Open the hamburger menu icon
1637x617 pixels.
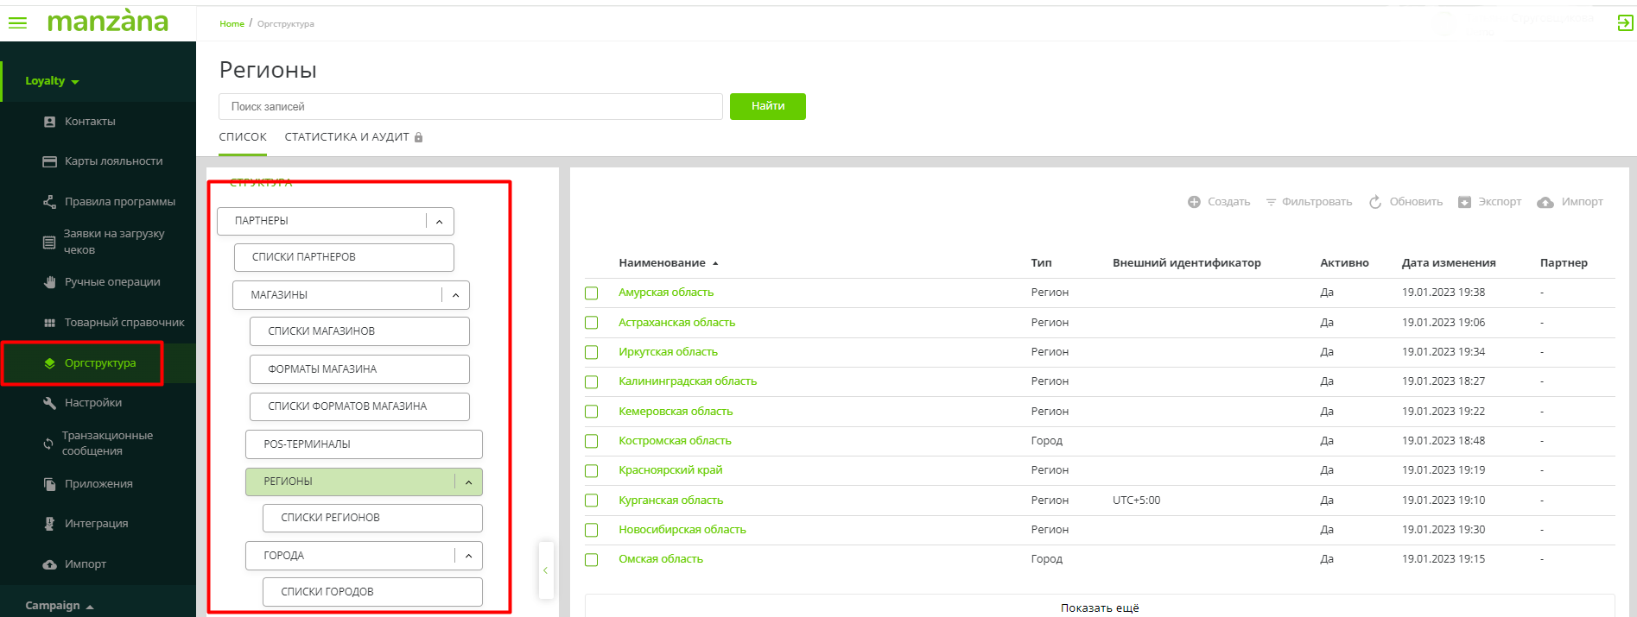click(x=17, y=23)
